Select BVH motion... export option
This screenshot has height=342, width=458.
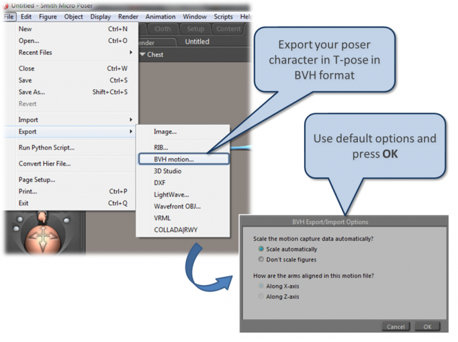(183, 160)
